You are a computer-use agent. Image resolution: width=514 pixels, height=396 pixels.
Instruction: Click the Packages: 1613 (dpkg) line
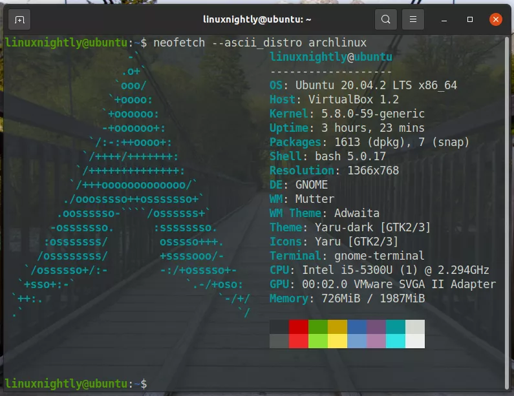369,142
